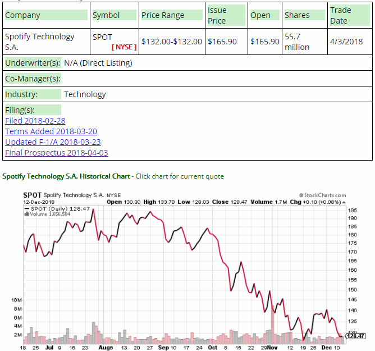Click the Spotify Technology S.A. Historical Chart heading

66,176
